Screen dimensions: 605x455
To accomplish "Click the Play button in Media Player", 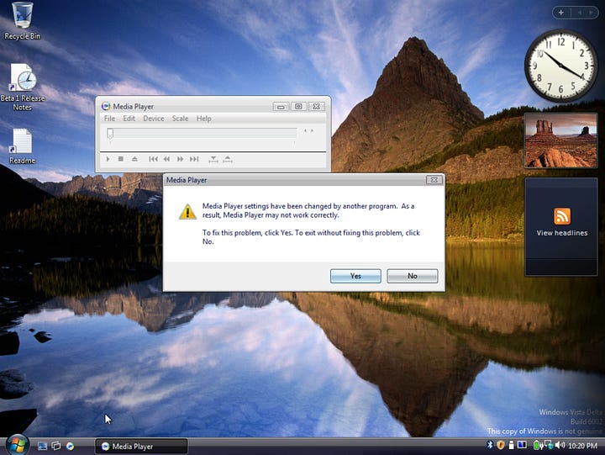I will tap(108, 159).
